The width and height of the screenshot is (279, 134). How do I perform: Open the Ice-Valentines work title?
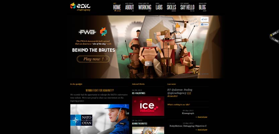pyautogui.click(x=138, y=93)
